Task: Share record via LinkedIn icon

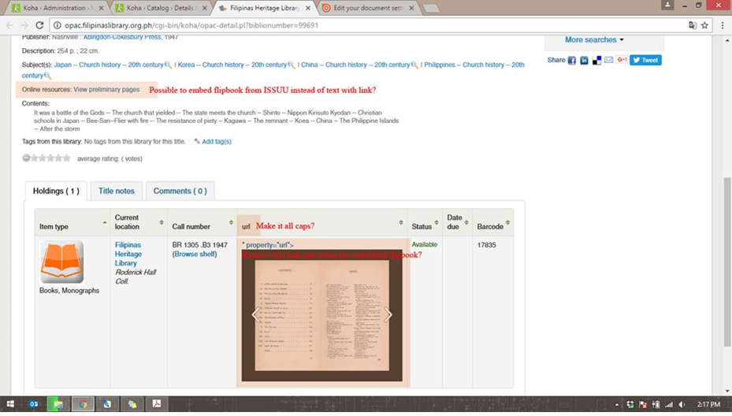Action: (584, 61)
